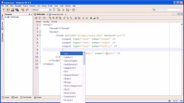This screenshot has width=184, height=103.
Task: Click the Save All toolbar icon
Action: point(17,10)
